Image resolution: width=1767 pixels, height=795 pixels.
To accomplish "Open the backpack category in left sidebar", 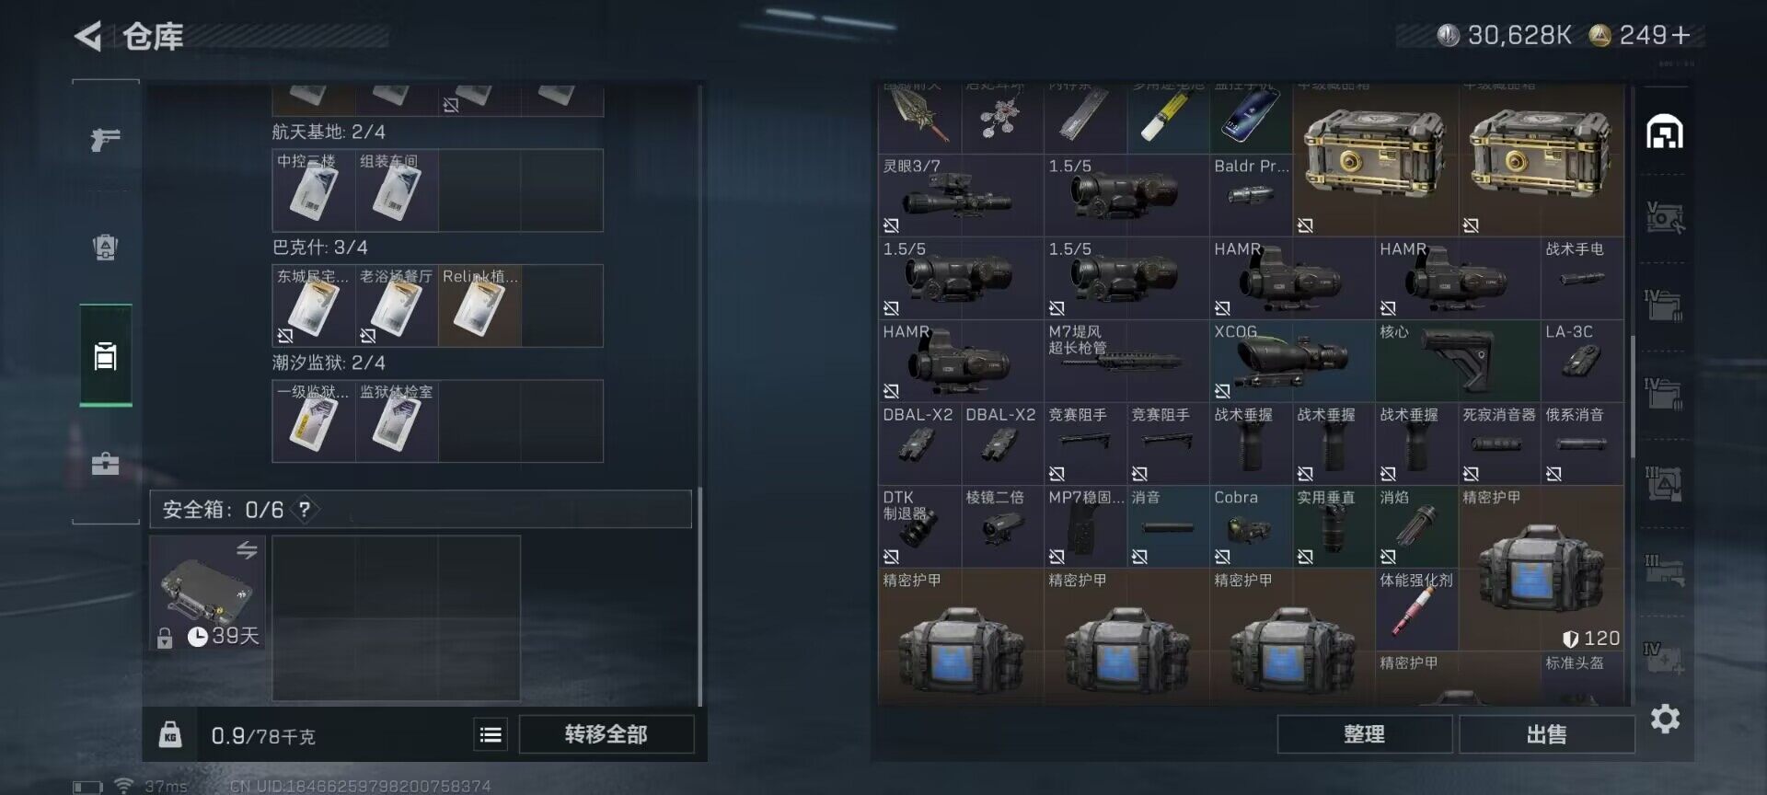I will tap(106, 248).
